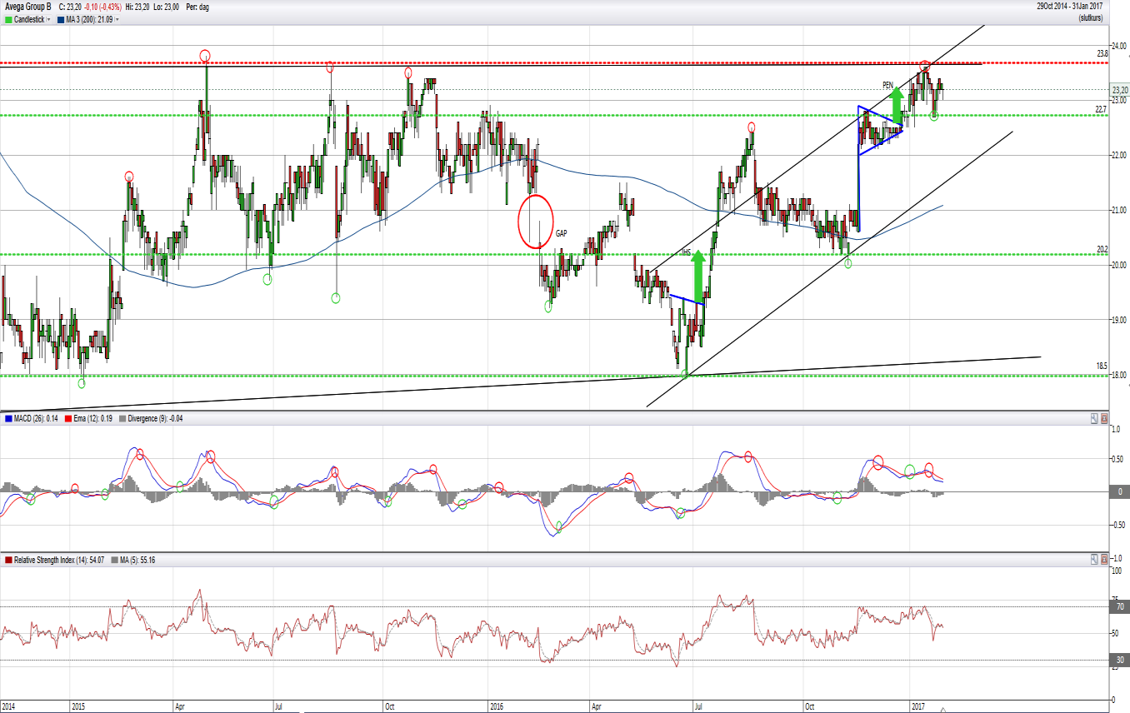
Task: Click the RSI 30 oversold axis tag
Action: (x=1119, y=661)
